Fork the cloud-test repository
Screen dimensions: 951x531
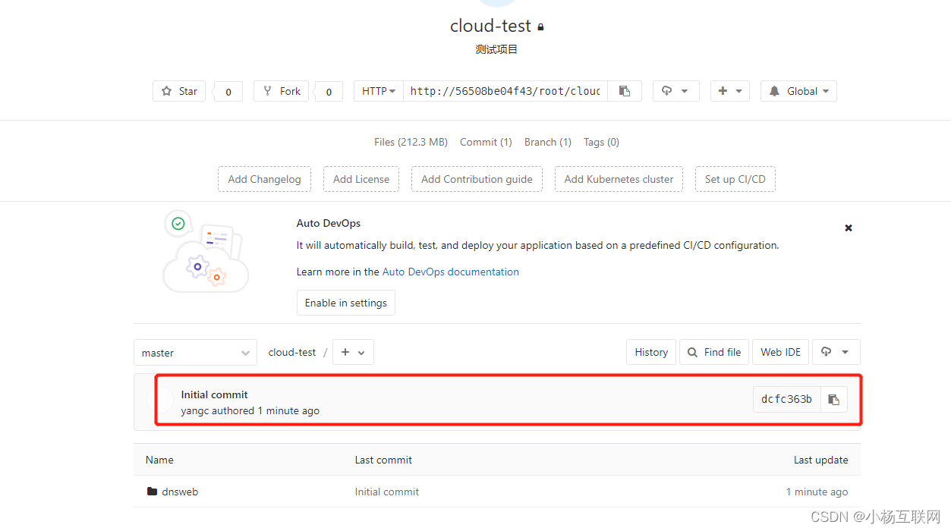point(281,90)
